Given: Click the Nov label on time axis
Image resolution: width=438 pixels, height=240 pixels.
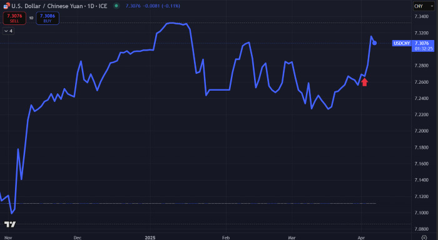Looking at the screenshot, I should [x=8, y=237].
